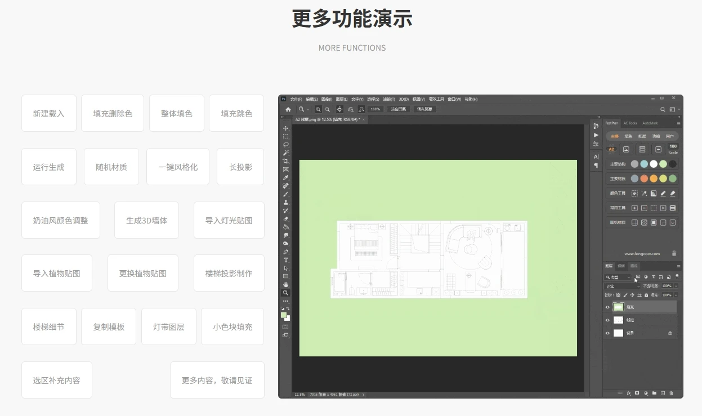The image size is (702, 416).
Task: Toggle the lock transparent pixels icon
Action: 618,295
